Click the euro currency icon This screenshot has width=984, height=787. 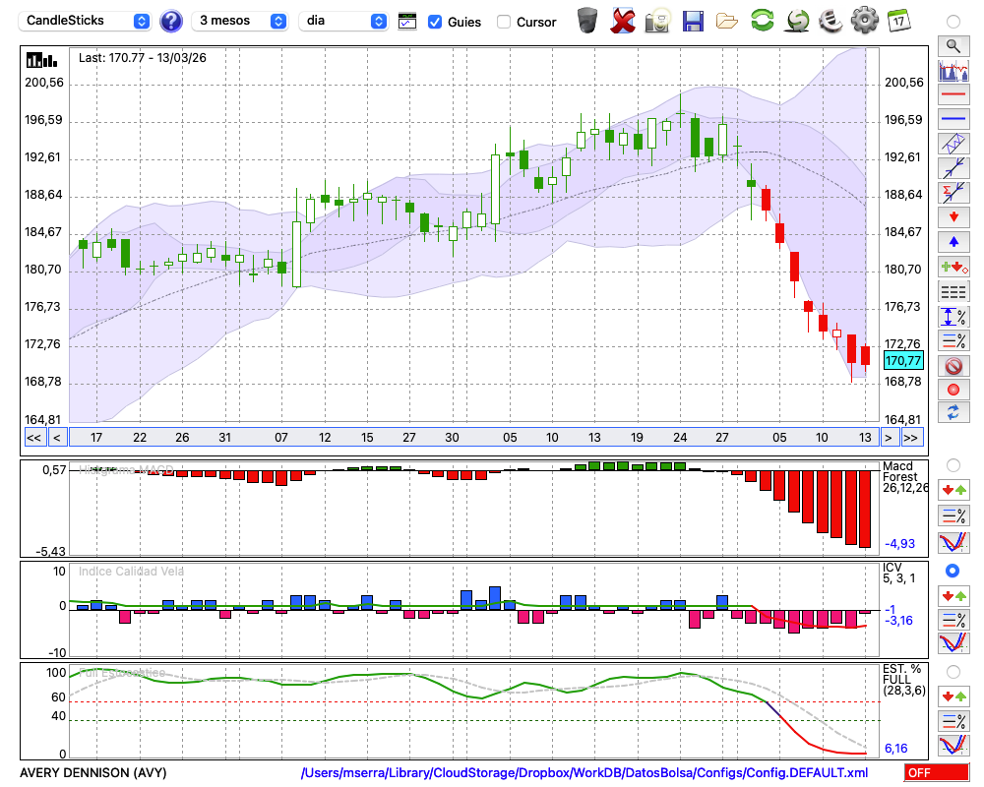coord(830,21)
